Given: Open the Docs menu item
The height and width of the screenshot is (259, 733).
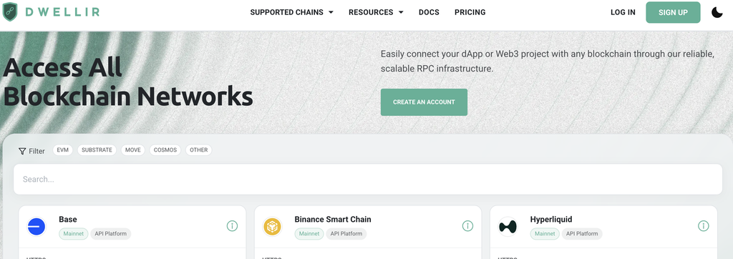Looking at the screenshot, I should 429,13.
